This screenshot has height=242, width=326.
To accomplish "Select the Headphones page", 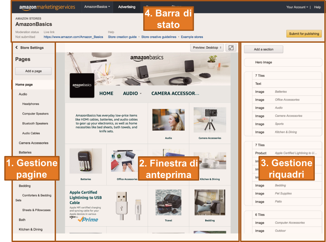I will (31, 104).
